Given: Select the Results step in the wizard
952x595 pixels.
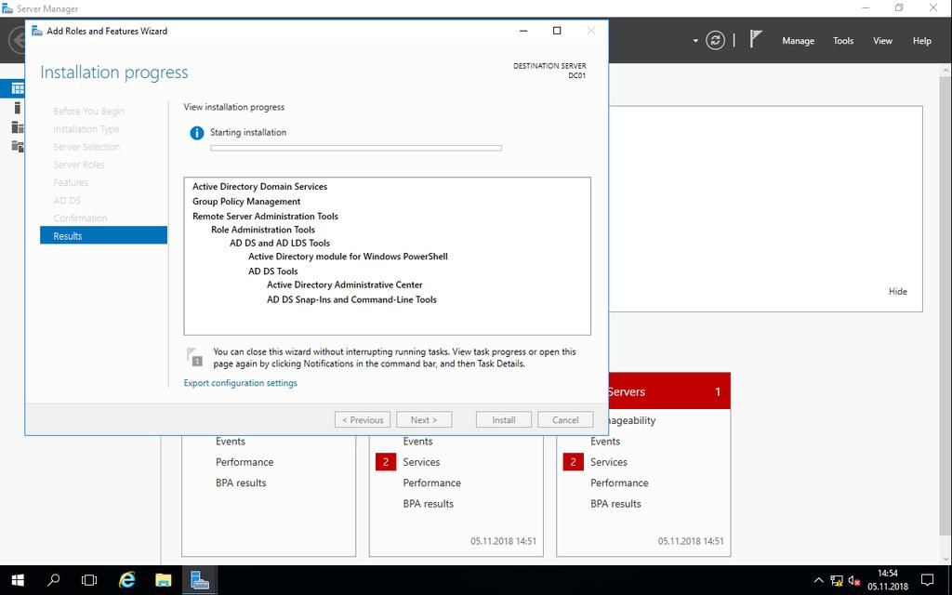Looking at the screenshot, I should (103, 235).
